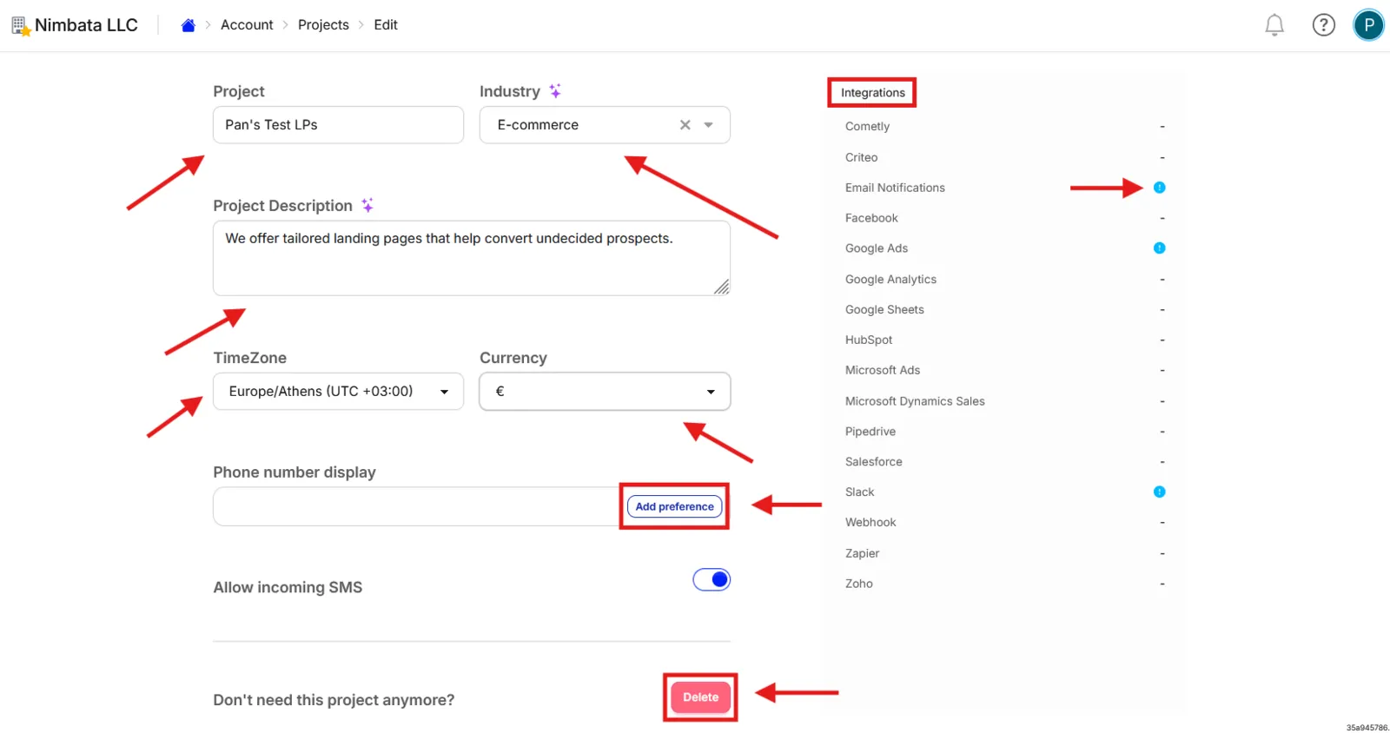Image resolution: width=1390 pixels, height=733 pixels.
Task: Clear the E-commerce industry selection with X
Action: coord(685,125)
